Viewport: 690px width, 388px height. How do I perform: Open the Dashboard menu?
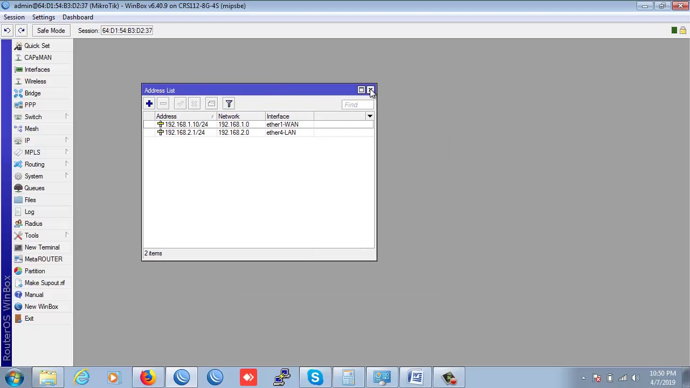(78, 17)
